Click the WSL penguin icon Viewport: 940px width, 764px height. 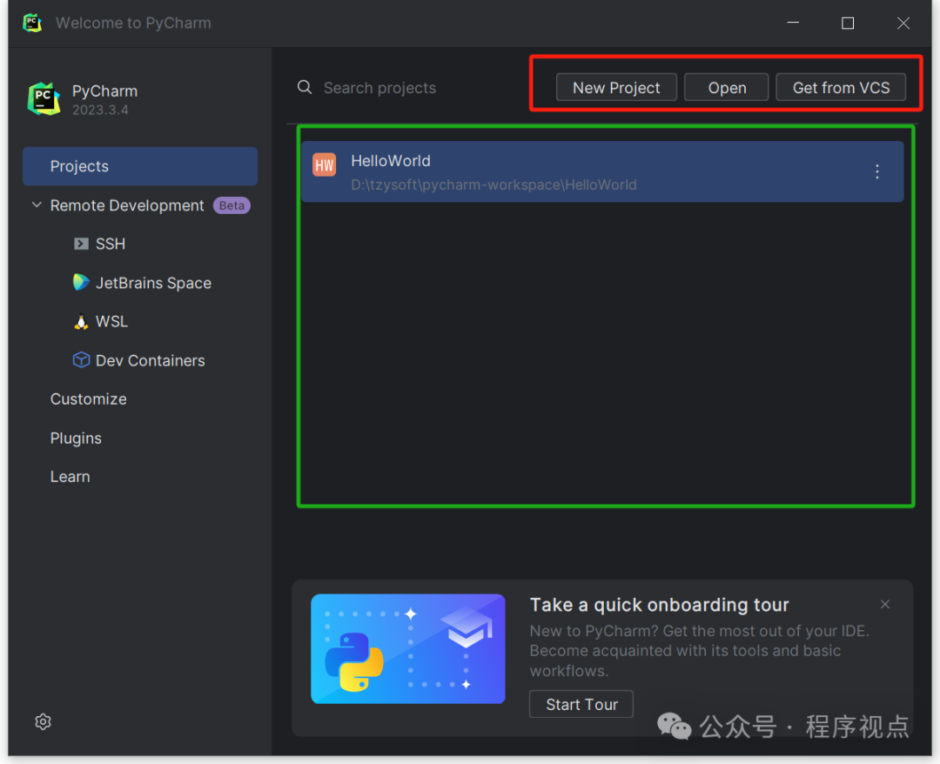click(x=81, y=322)
